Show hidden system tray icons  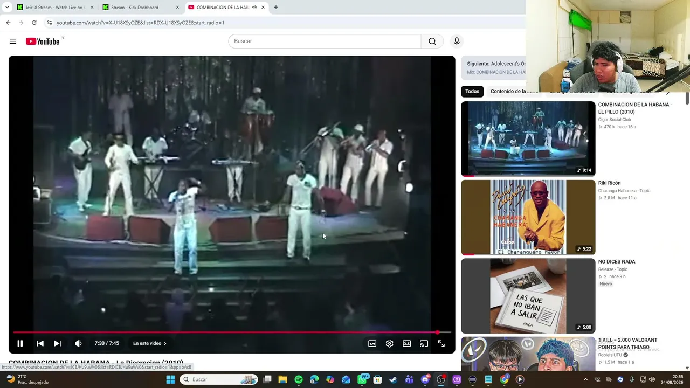coord(585,379)
